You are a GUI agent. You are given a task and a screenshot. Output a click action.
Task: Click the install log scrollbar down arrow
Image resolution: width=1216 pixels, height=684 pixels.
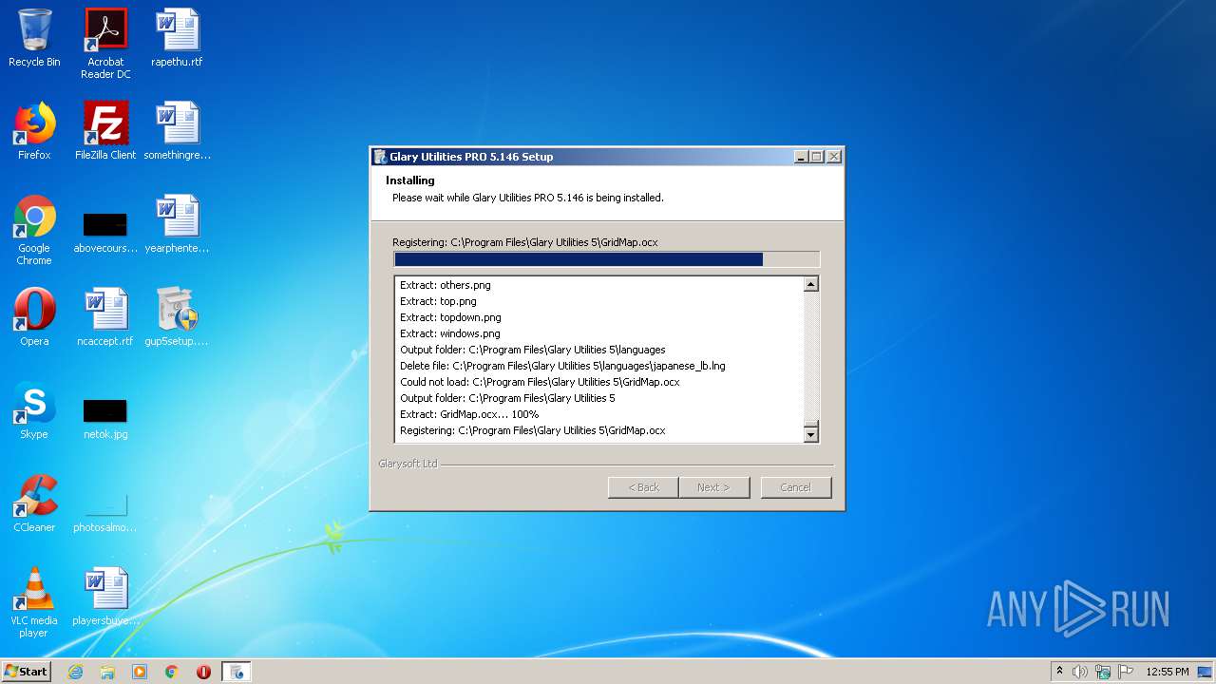810,435
